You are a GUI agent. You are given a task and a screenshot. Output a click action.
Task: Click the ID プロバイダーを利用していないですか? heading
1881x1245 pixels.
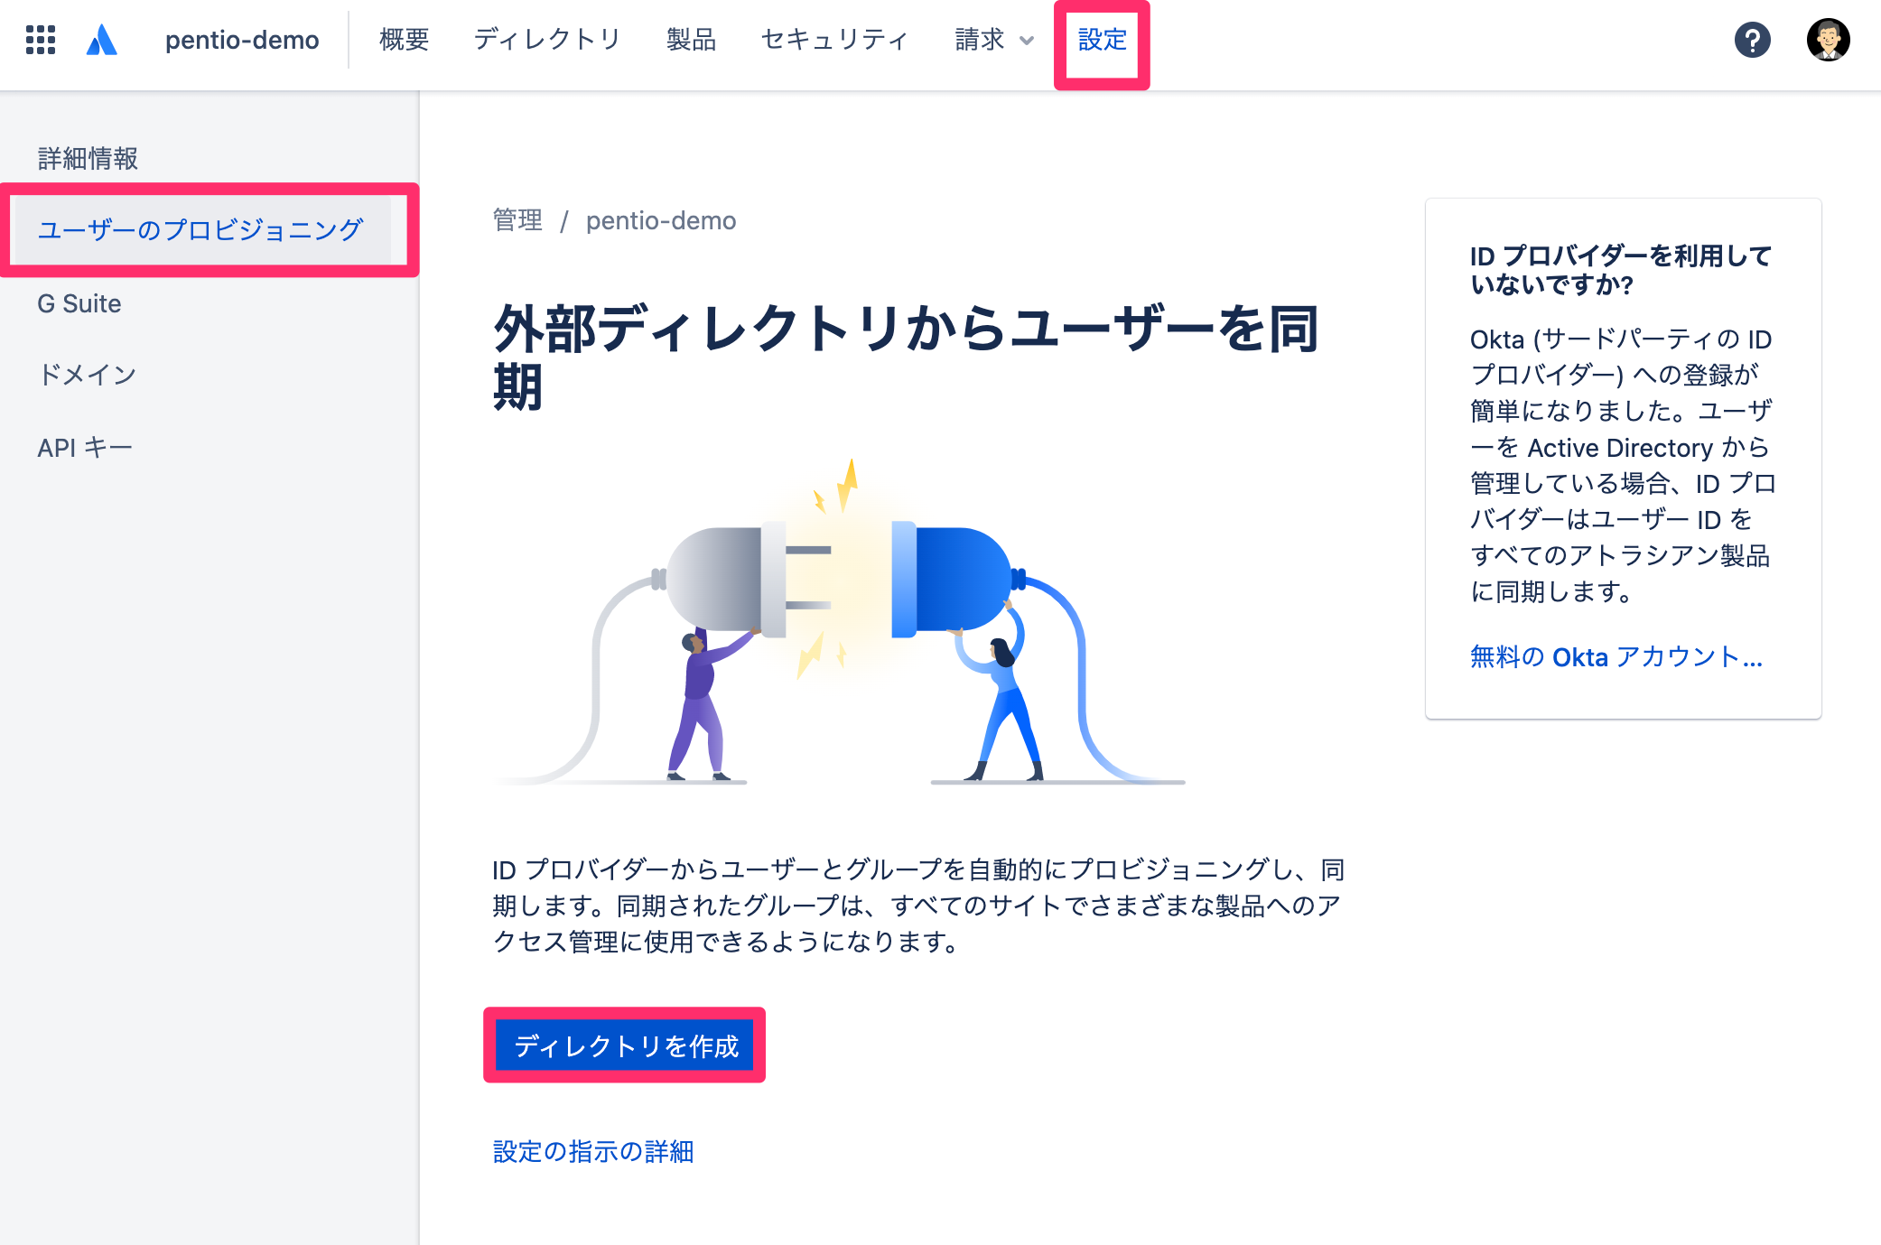point(1620,270)
